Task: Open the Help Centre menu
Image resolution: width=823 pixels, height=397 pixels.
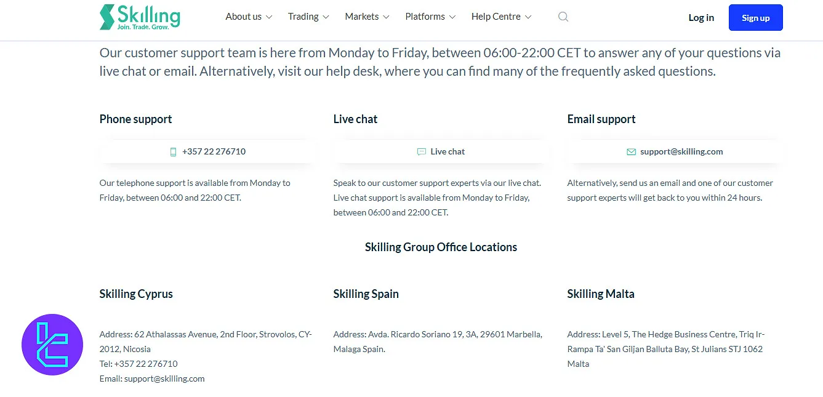Action: [x=496, y=17]
